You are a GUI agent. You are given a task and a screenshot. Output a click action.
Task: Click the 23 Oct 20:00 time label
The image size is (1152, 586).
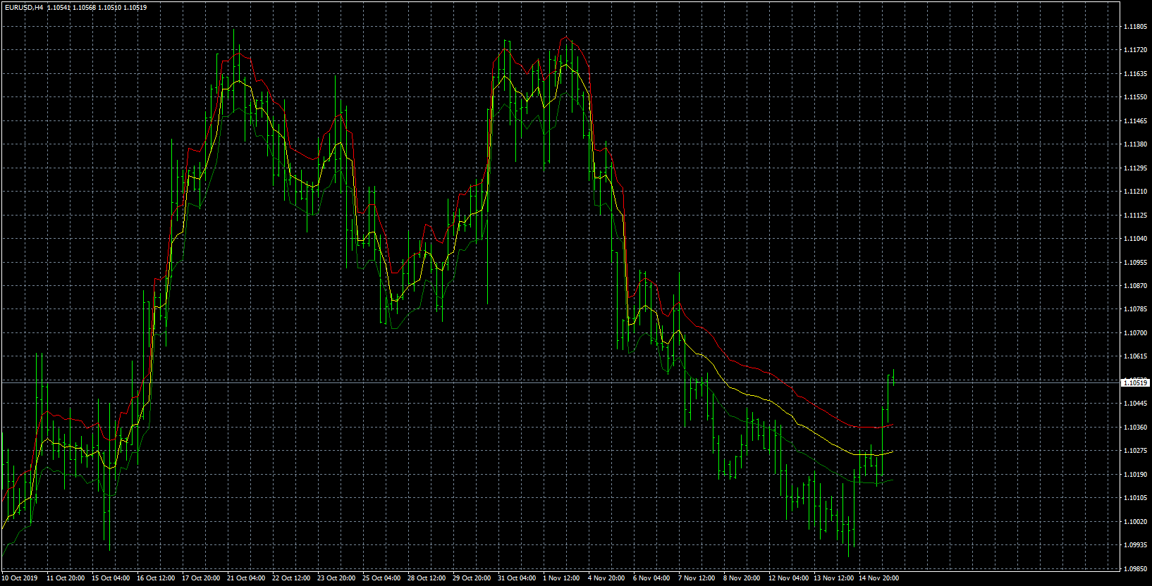[336, 578]
